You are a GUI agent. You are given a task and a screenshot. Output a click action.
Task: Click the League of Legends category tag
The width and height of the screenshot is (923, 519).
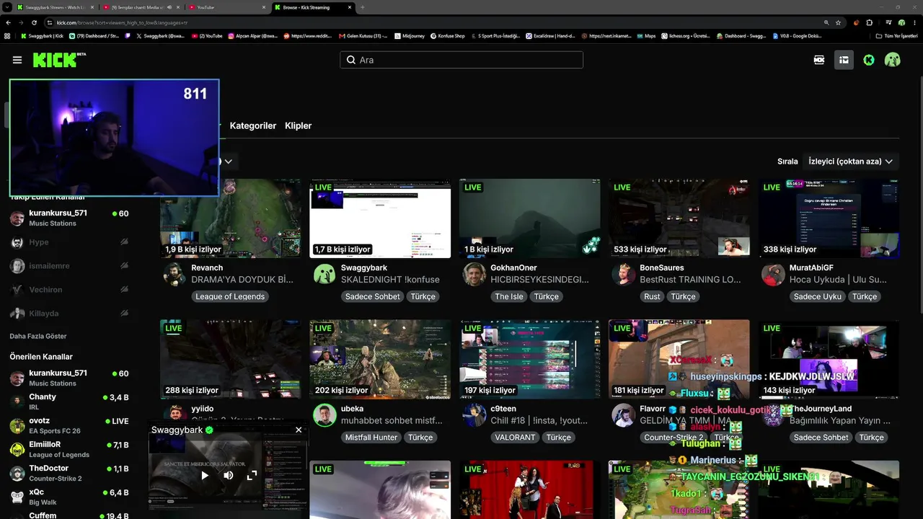(230, 296)
